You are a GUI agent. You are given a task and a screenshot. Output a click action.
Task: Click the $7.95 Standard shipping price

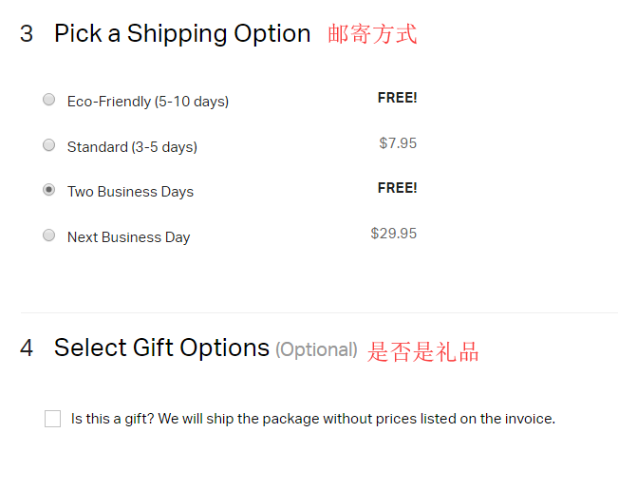click(398, 143)
